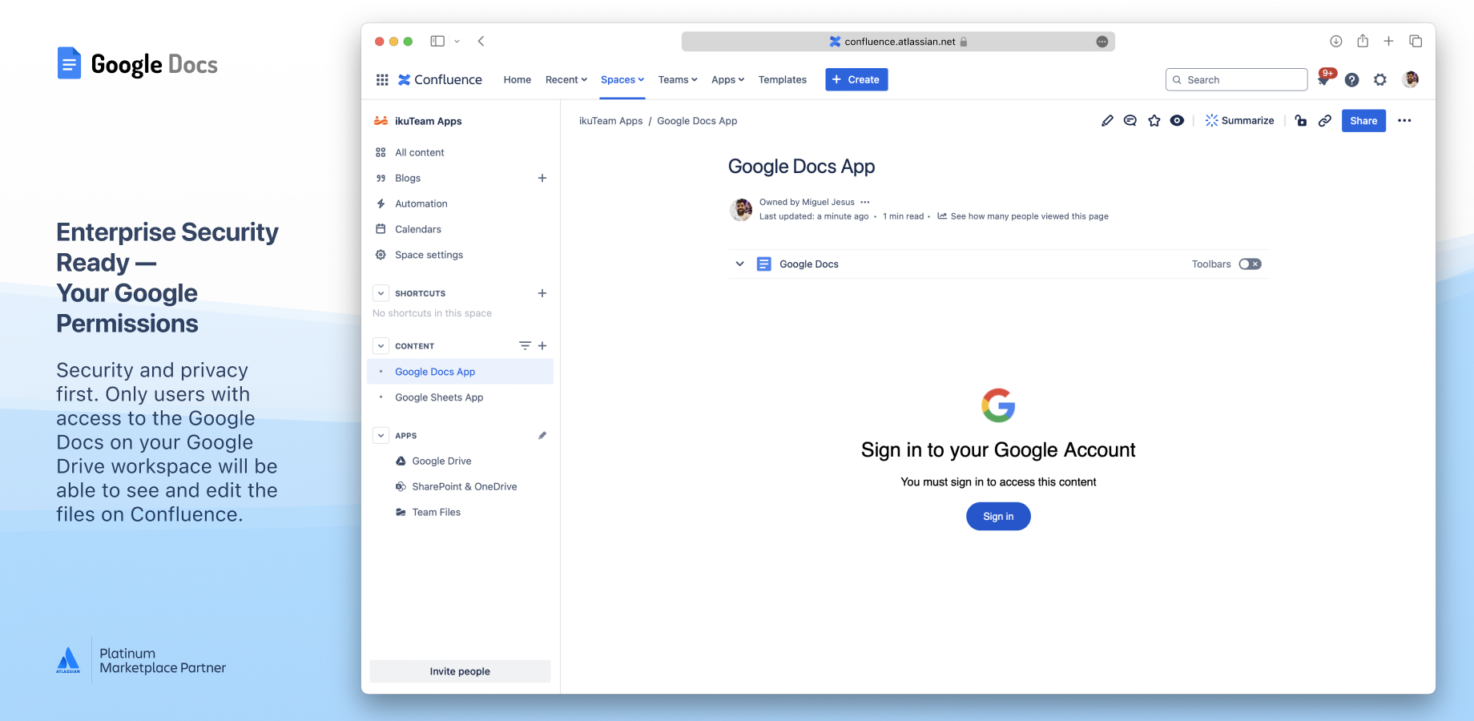The width and height of the screenshot is (1474, 721).
Task: Edit page with pencil icon
Action: 1107,120
